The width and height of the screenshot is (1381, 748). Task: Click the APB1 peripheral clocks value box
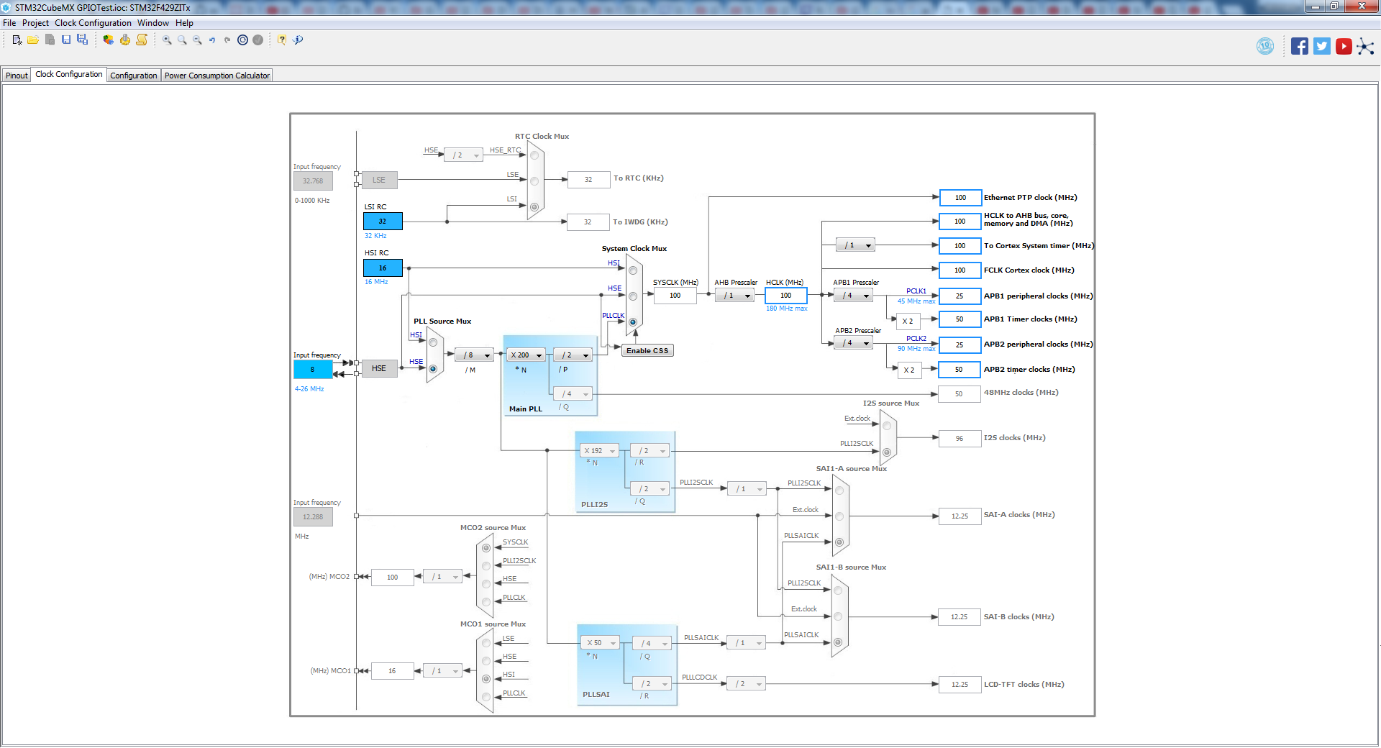pos(960,296)
